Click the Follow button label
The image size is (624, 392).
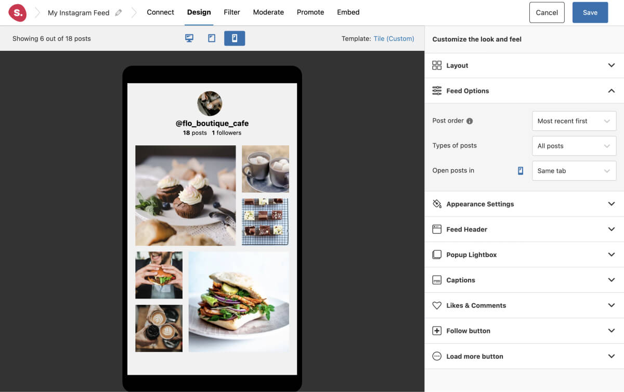(468, 331)
